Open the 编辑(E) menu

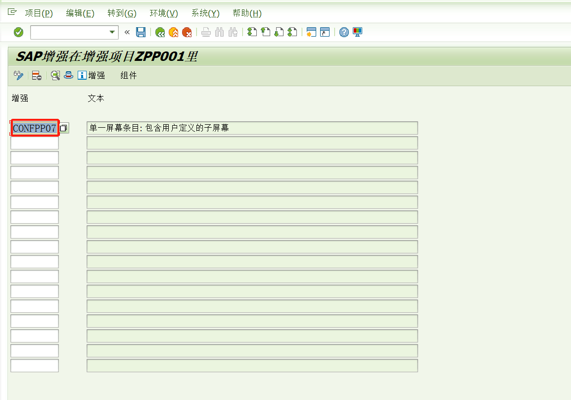point(80,13)
